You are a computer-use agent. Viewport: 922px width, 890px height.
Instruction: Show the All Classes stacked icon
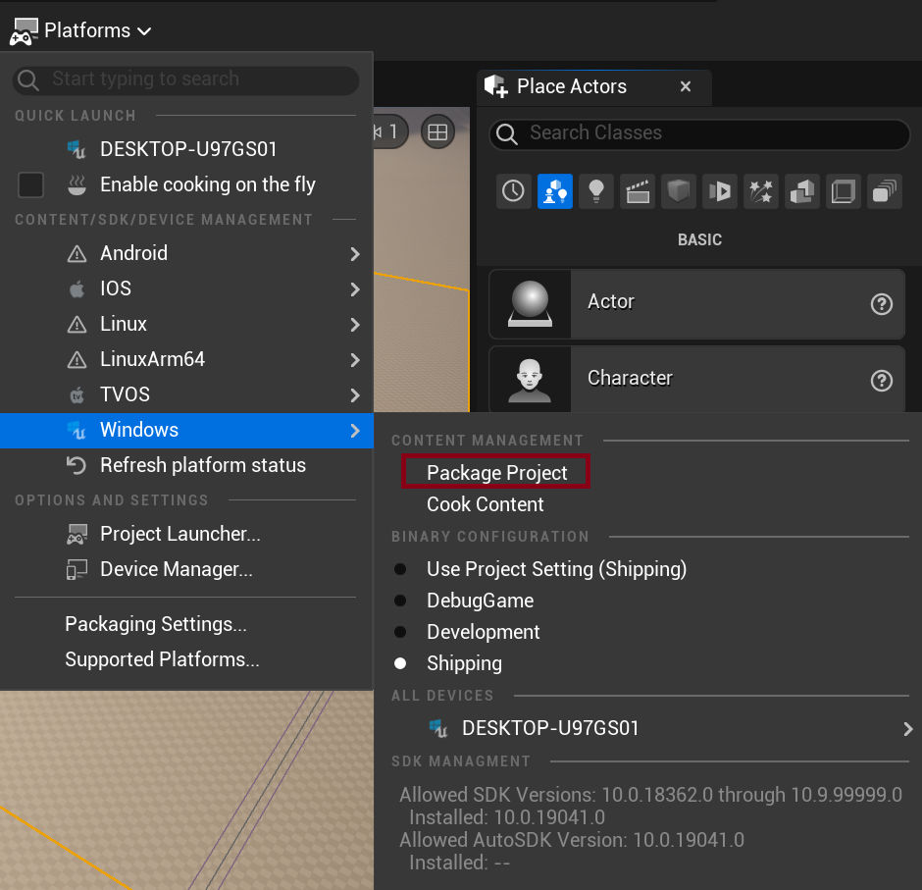coord(885,191)
